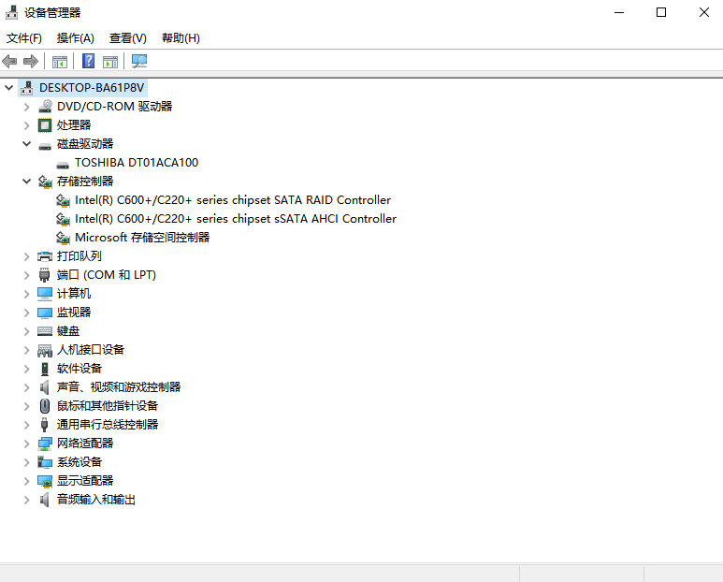Image resolution: width=723 pixels, height=582 pixels.
Task: Select the 监视器 label
Action: point(74,313)
